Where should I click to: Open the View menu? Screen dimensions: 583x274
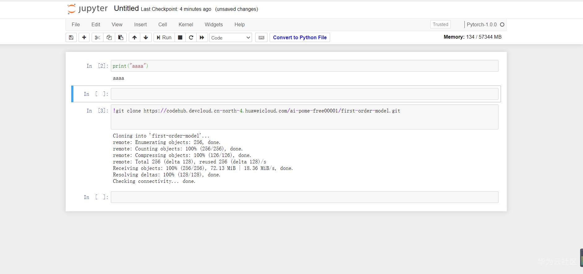(x=117, y=24)
